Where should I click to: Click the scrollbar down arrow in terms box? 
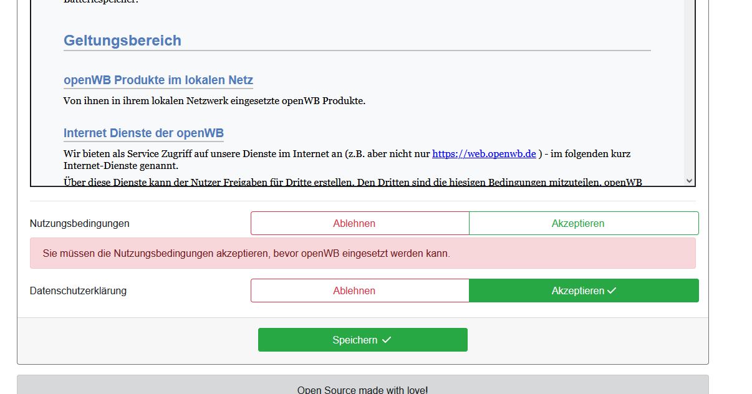point(689,180)
